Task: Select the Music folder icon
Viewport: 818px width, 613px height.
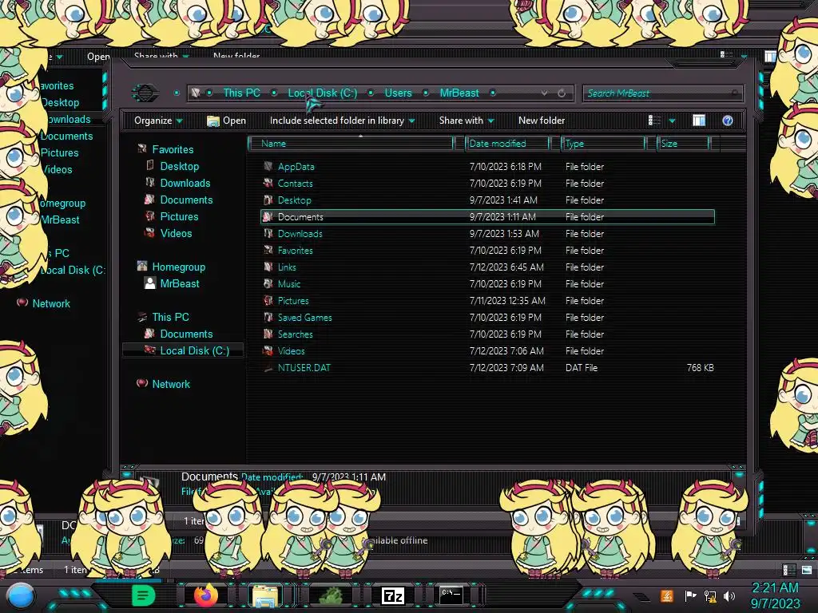Action: (268, 283)
